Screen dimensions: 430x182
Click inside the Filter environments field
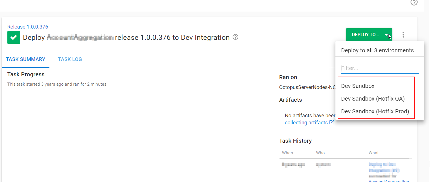tap(379, 68)
